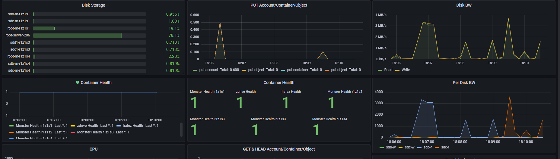Screen dimensions: 560x159
Task: Open the GET & HEAD Account/Container/Object panel menu
Action: 279,149
